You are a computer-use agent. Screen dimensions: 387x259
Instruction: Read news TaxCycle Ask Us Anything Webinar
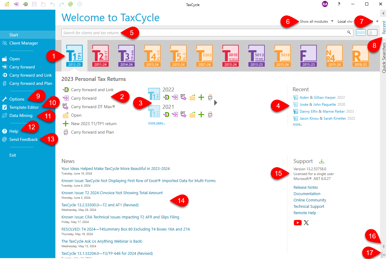coord(102,241)
